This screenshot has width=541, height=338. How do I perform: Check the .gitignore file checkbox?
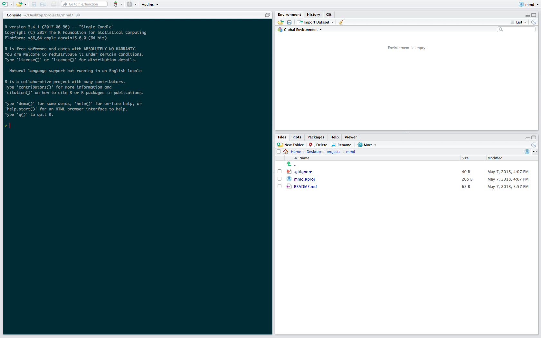coord(280,172)
